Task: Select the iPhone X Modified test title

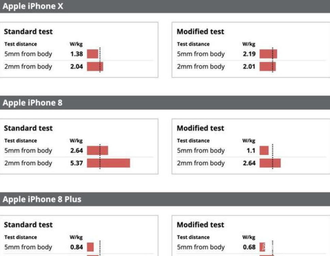Action: [200, 32]
